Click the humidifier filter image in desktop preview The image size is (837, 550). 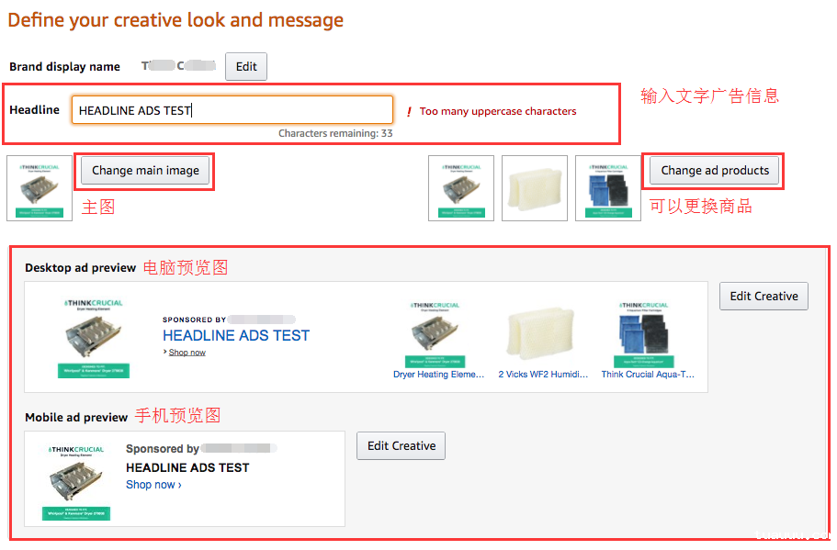(x=541, y=334)
